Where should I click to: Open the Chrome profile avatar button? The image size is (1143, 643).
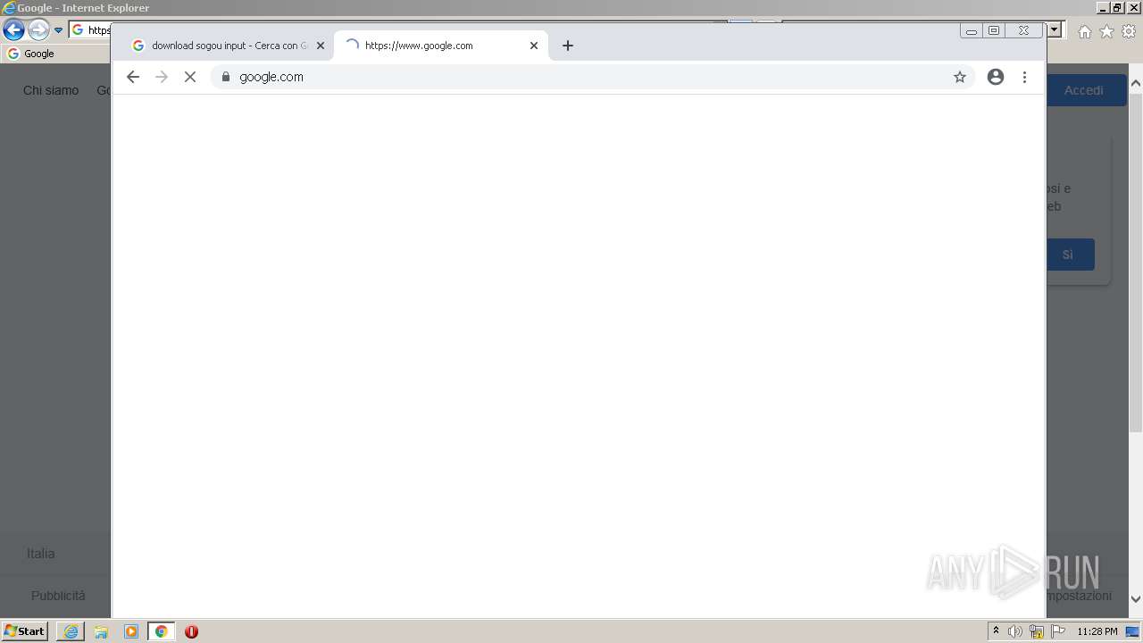pyautogui.click(x=996, y=77)
